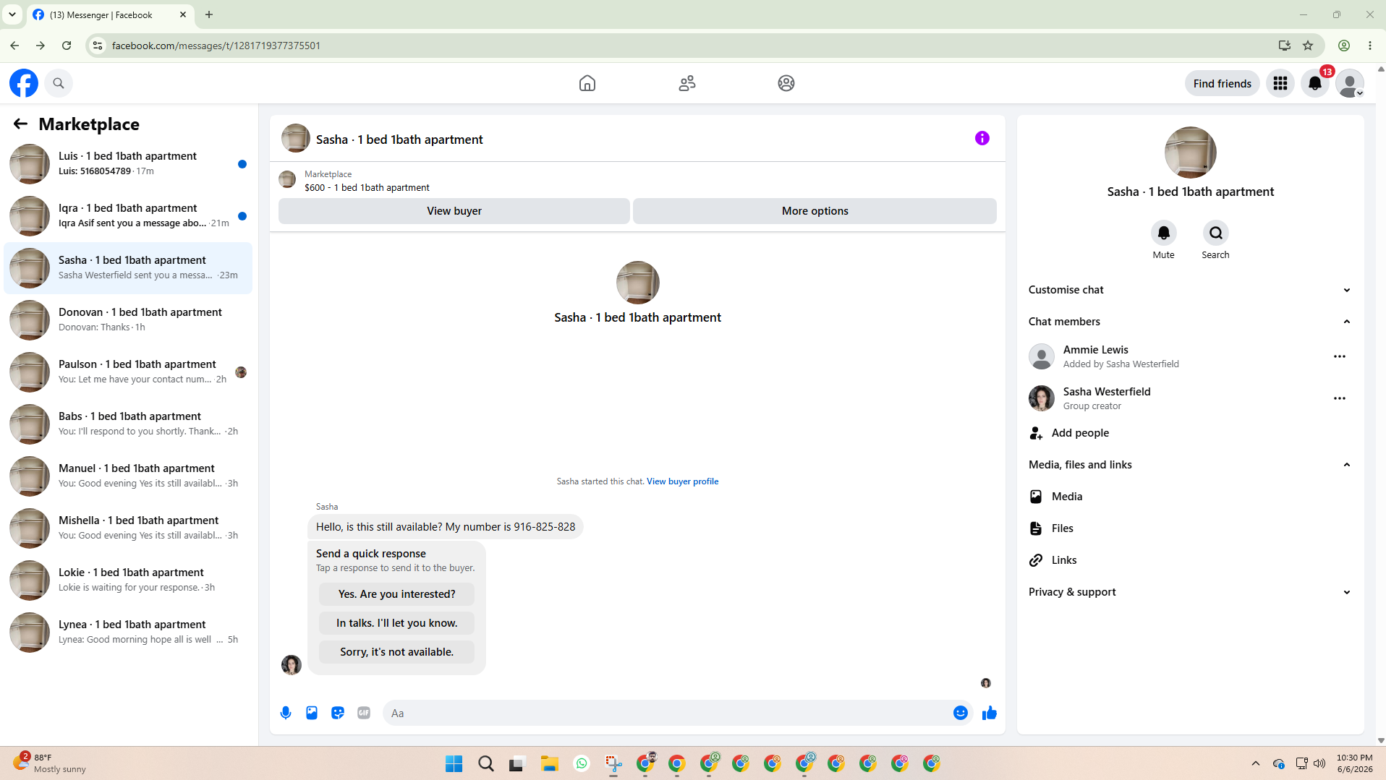The width and height of the screenshot is (1386, 780).
Task: Send quick reply 'Yes. Are you interested?'
Action: pyautogui.click(x=396, y=594)
